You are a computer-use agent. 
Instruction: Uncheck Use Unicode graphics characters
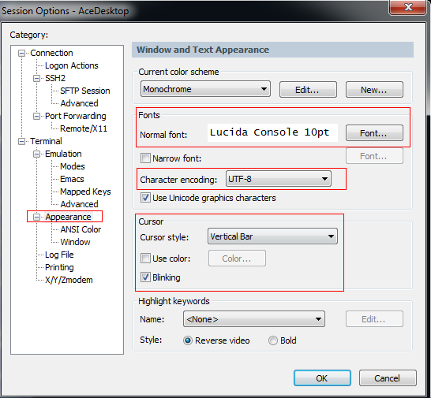coord(145,198)
